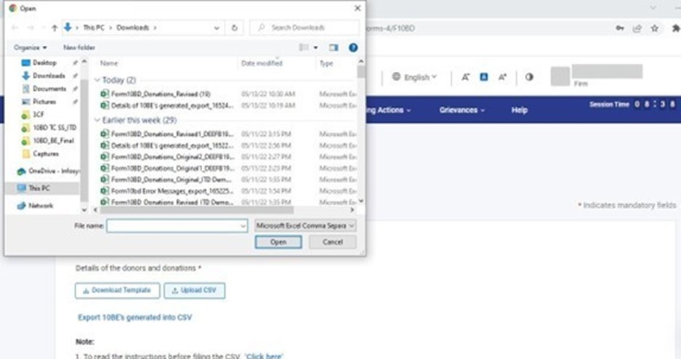Click the dialog help question mark icon
This screenshot has width=681, height=359.
[353, 47]
